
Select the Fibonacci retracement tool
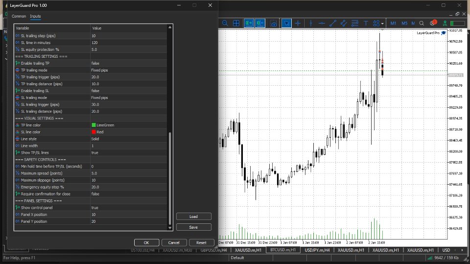(x=354, y=23)
